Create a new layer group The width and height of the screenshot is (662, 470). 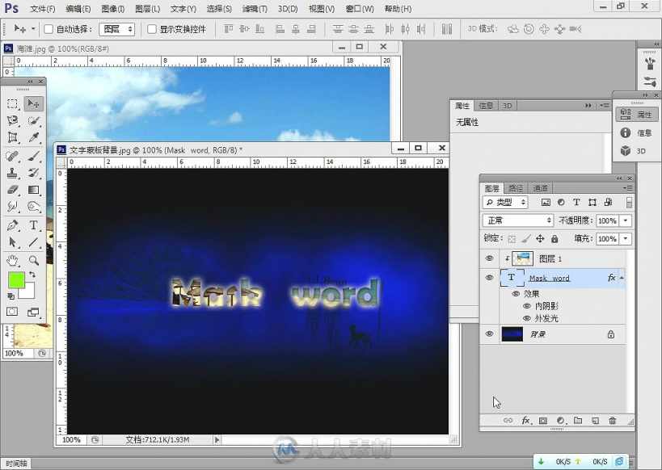[578, 421]
